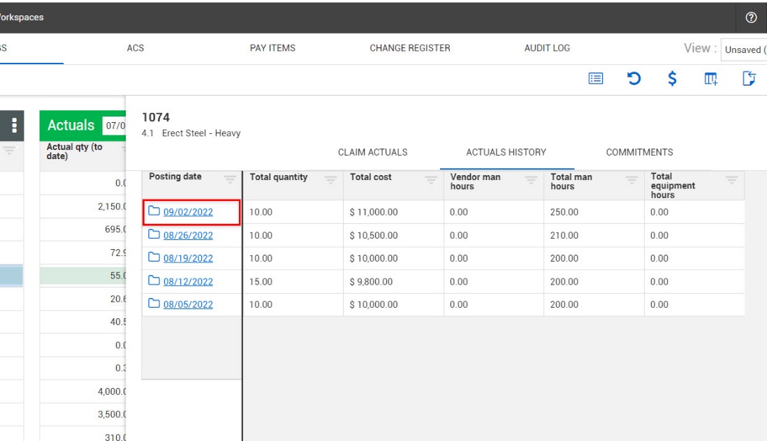Open the 08/12/2022 posting date link
The width and height of the screenshot is (767, 441).
coord(188,281)
